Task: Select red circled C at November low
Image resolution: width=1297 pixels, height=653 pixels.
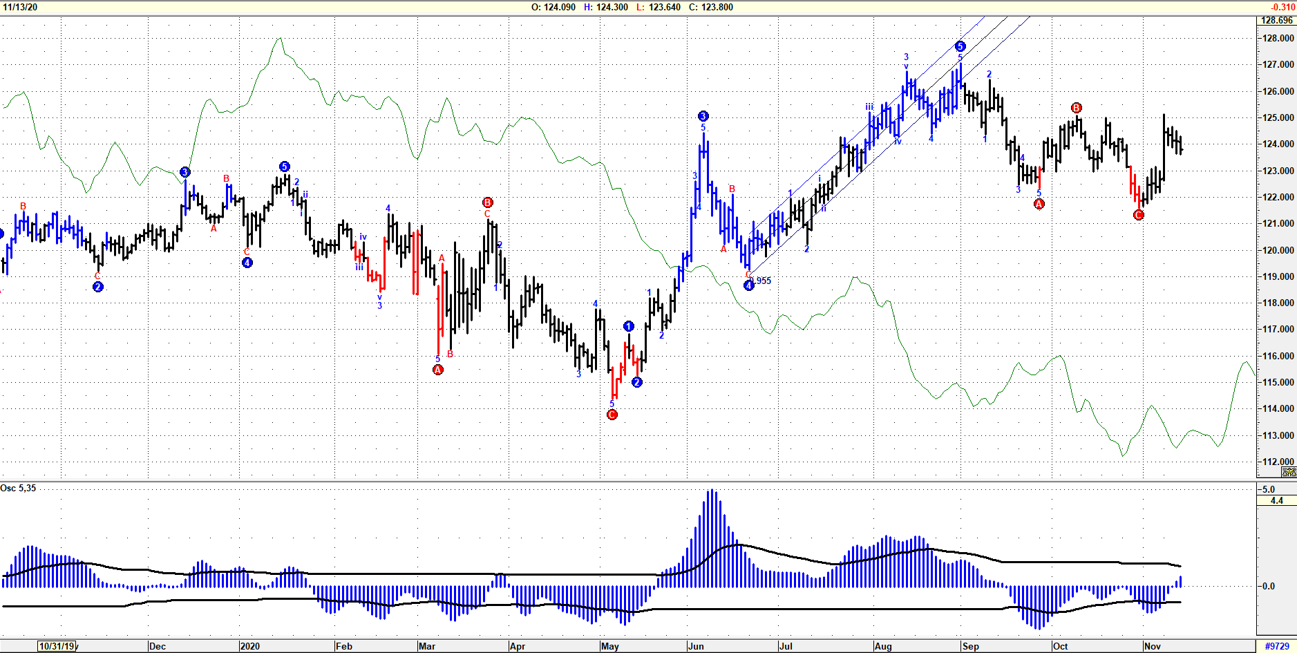Action: [1139, 215]
